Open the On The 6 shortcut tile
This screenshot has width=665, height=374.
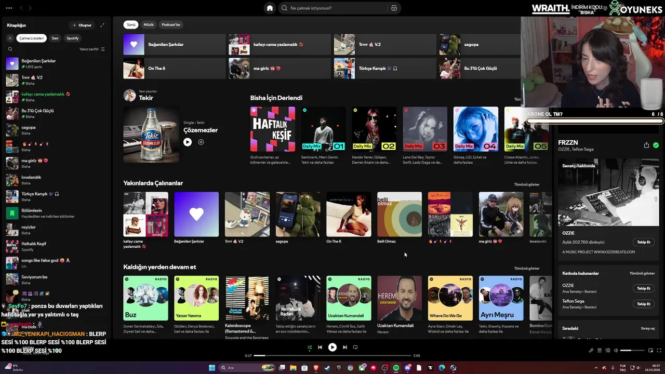174,68
